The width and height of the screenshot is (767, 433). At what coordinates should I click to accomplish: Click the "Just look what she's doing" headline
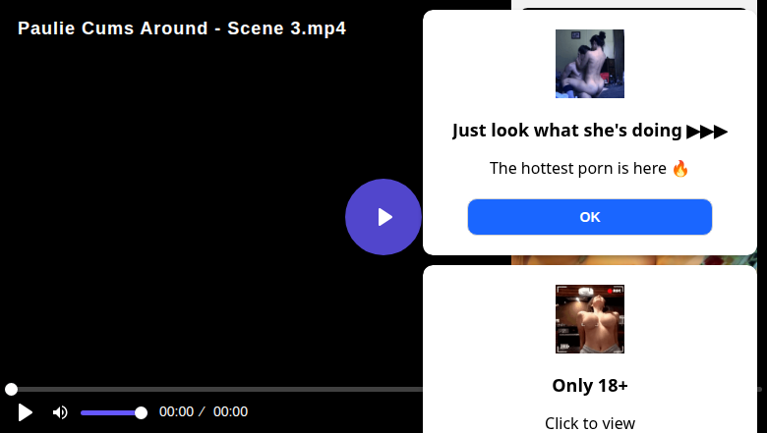click(x=568, y=131)
